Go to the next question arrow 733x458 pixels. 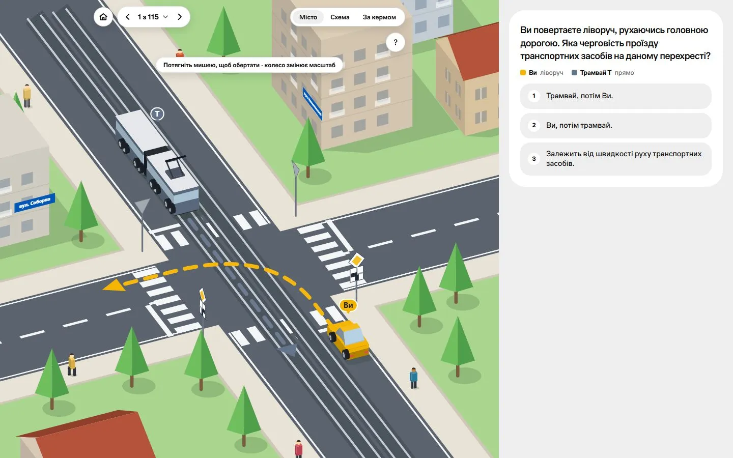tap(180, 17)
